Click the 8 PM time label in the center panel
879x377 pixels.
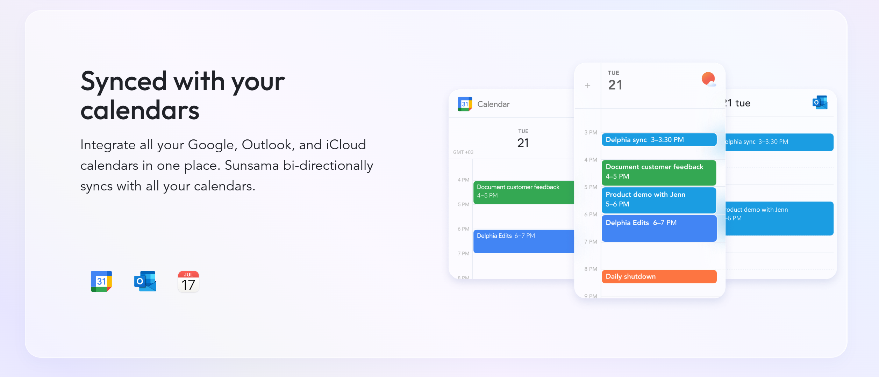591,269
